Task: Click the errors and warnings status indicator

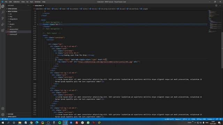Action: (x=5, y=119)
